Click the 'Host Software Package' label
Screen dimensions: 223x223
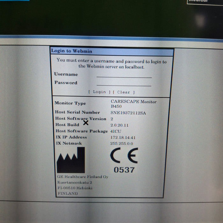point(82,131)
